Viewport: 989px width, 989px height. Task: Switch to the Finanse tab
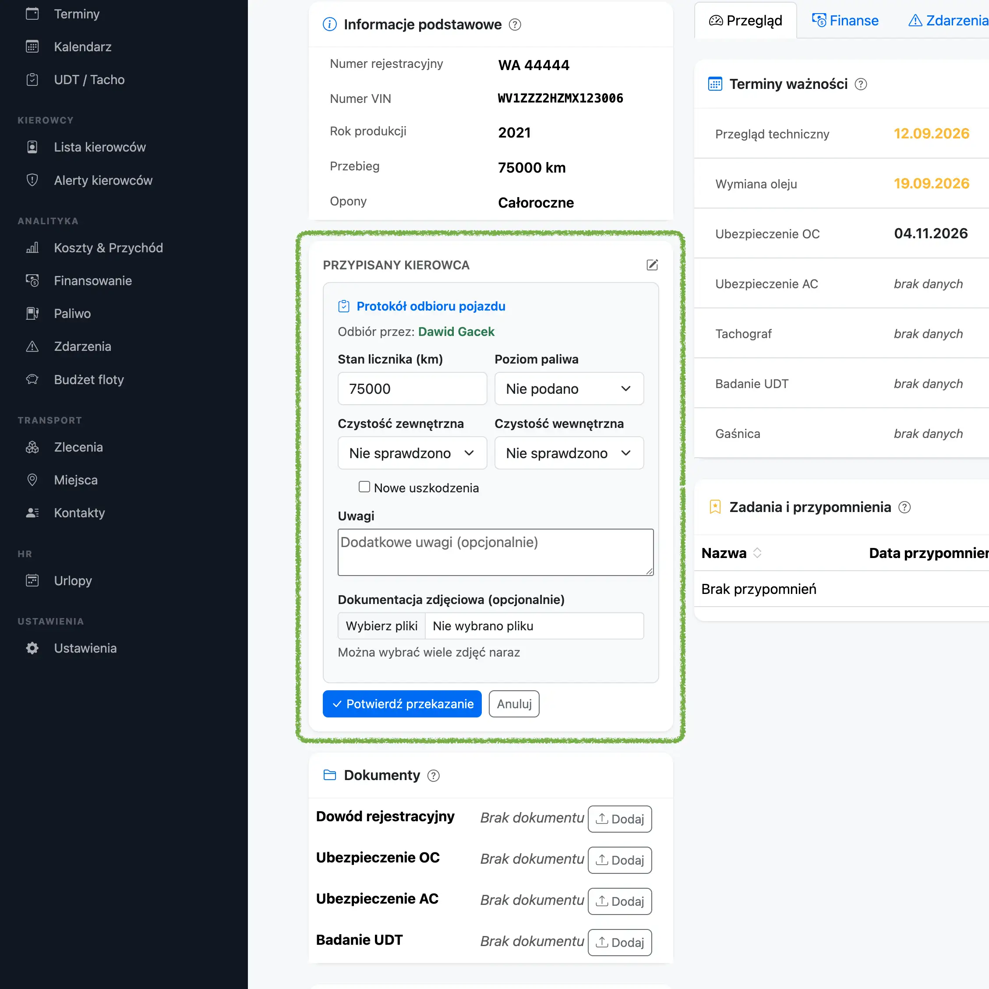pos(845,21)
